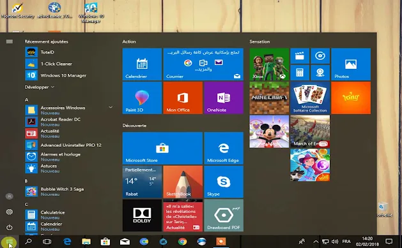Open the Calendrier tile
The width and height of the screenshot is (402, 248).
pyautogui.click(x=142, y=64)
